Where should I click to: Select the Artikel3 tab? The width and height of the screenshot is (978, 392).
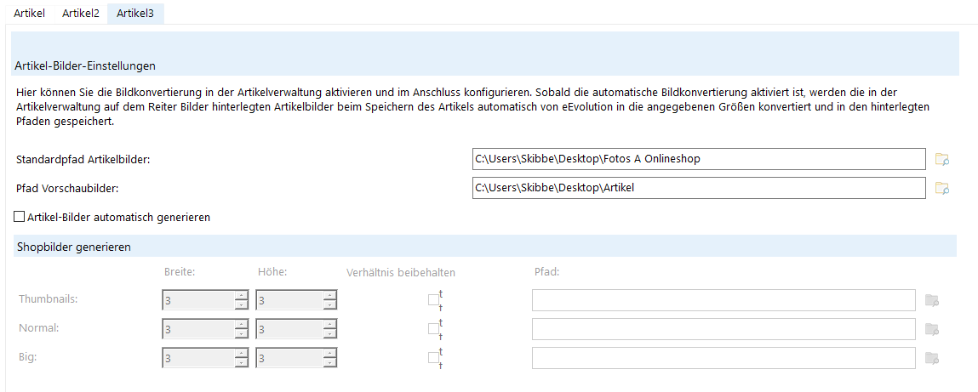(135, 13)
